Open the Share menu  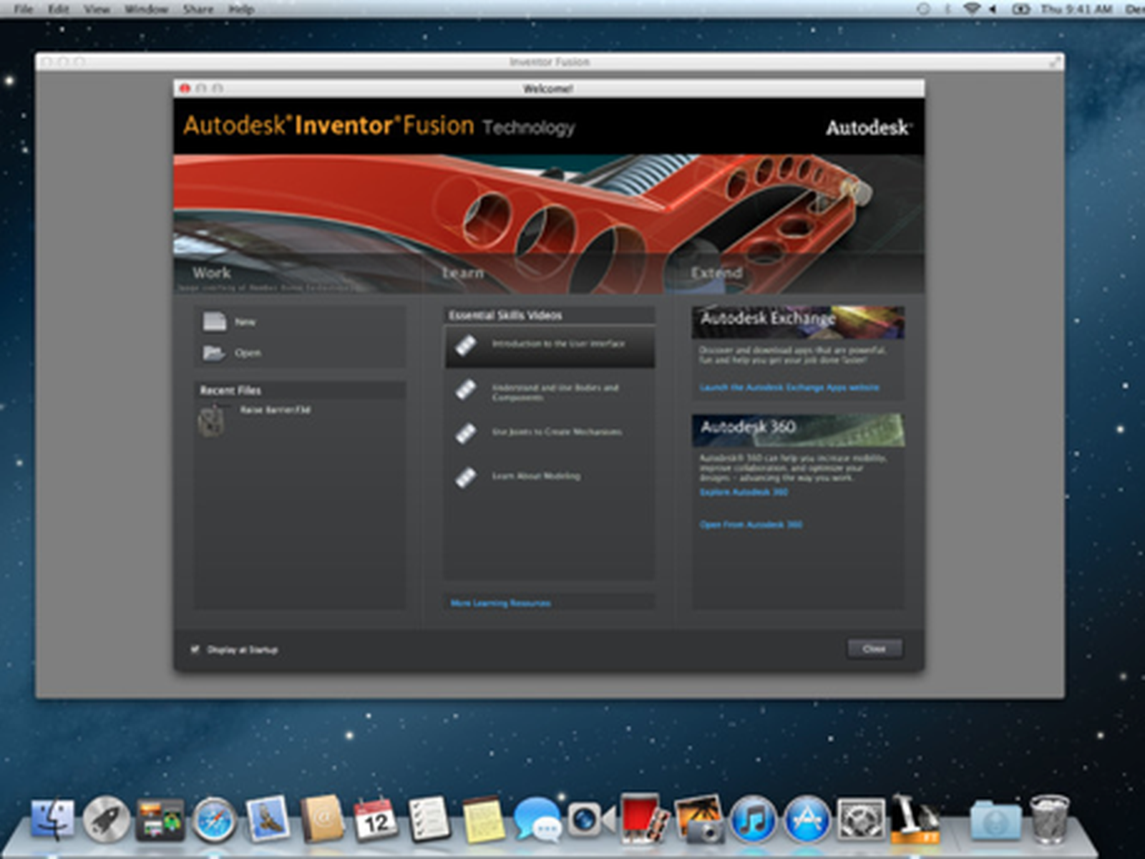pyautogui.click(x=198, y=9)
